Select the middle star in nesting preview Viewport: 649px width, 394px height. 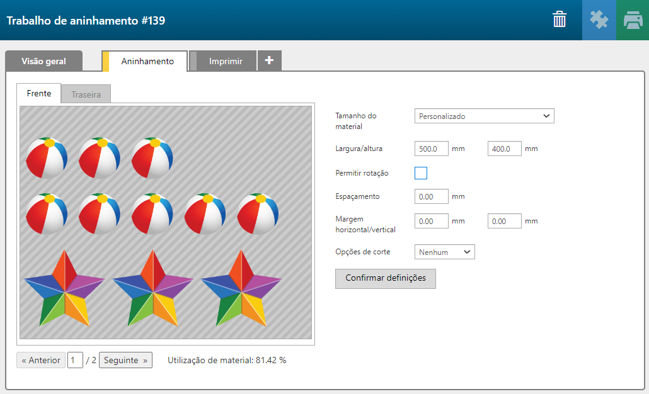click(x=153, y=288)
